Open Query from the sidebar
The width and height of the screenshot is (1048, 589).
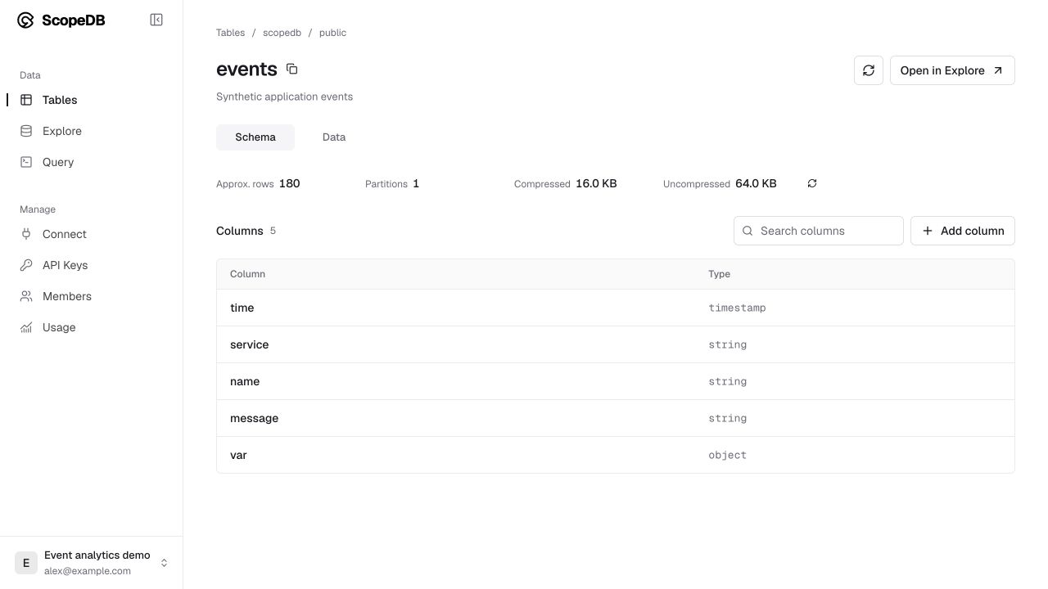(x=91, y=162)
